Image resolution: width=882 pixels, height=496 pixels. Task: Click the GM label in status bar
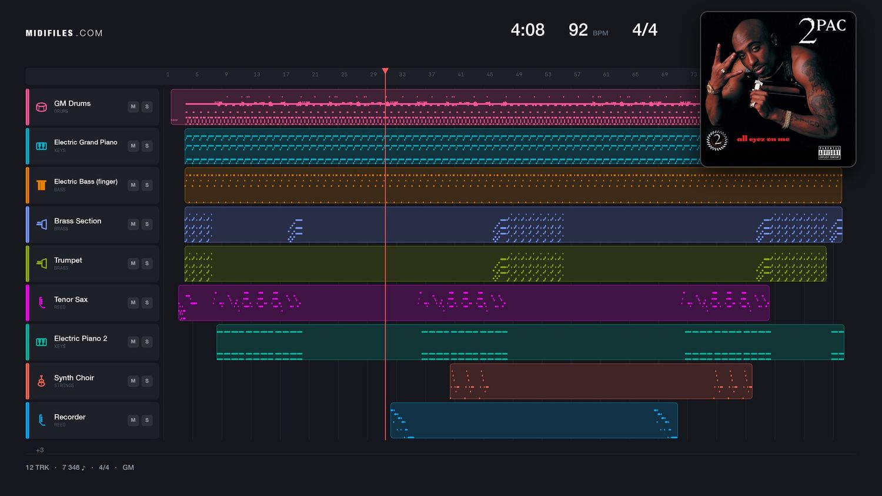point(128,468)
